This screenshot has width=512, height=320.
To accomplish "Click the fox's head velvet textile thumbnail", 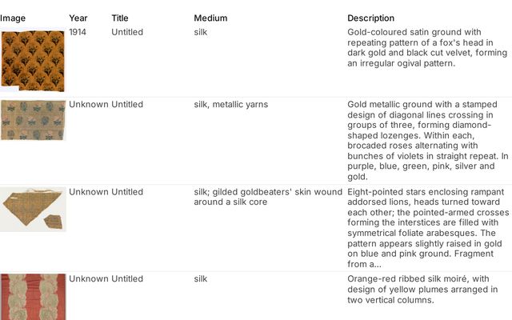I will click(34, 61).
